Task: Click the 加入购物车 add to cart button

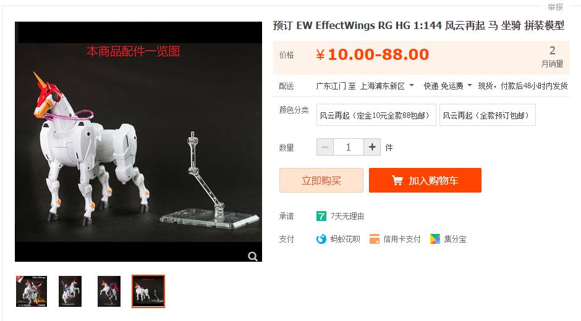Action: coord(425,180)
